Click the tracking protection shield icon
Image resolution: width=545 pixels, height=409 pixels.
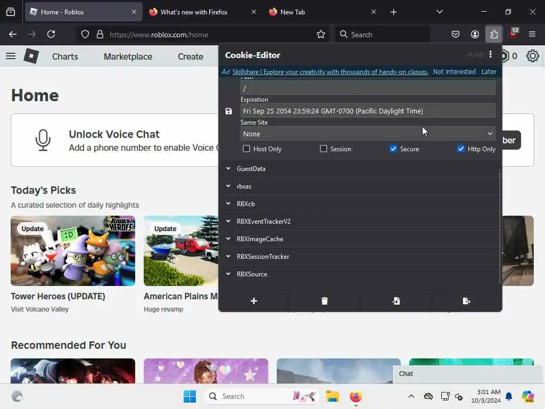click(x=85, y=35)
